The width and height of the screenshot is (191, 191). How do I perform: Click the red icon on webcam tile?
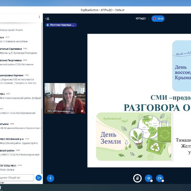(x=82, y=111)
